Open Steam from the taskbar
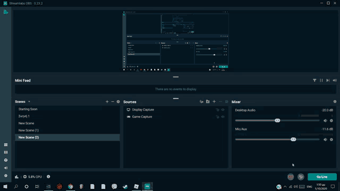This screenshot has height=191, width=340. (125, 186)
